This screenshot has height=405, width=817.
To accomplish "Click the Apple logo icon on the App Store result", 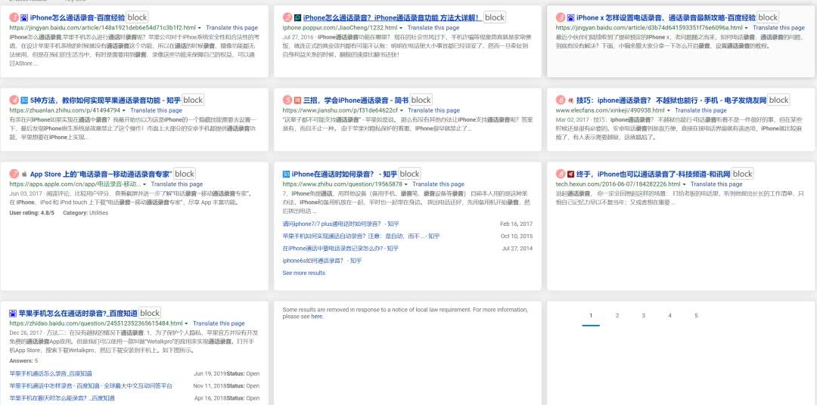I will [x=24, y=174].
